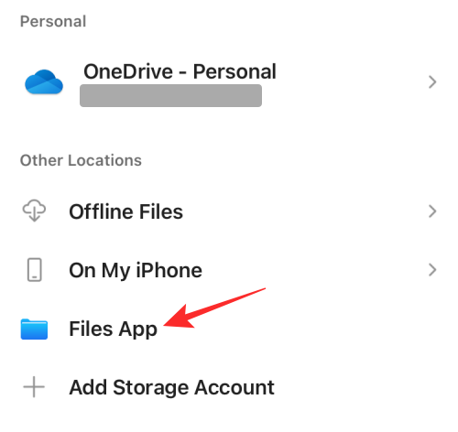Select the iPhone device icon
Image resolution: width=458 pixels, height=432 pixels.
(x=35, y=270)
